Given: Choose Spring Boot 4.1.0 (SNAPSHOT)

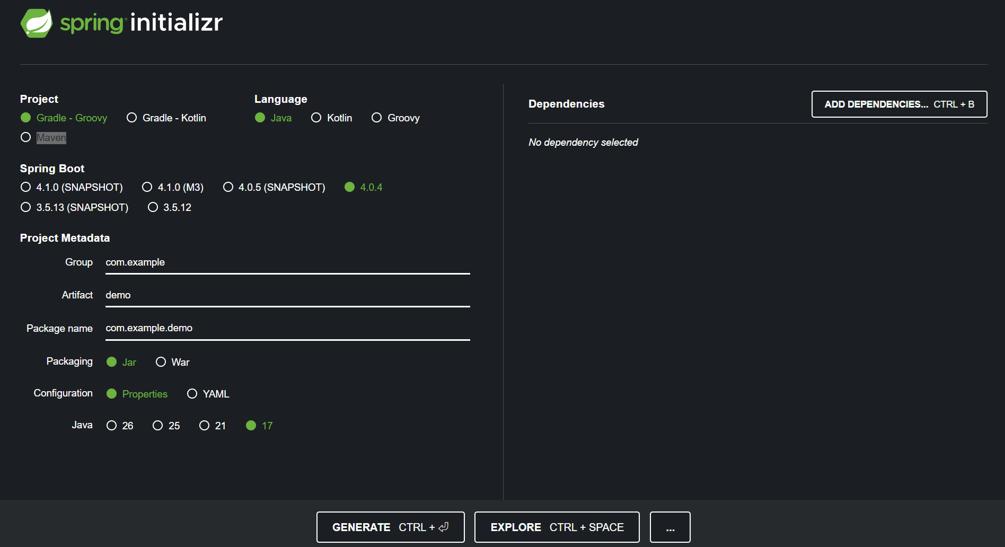Looking at the screenshot, I should click(x=72, y=187).
